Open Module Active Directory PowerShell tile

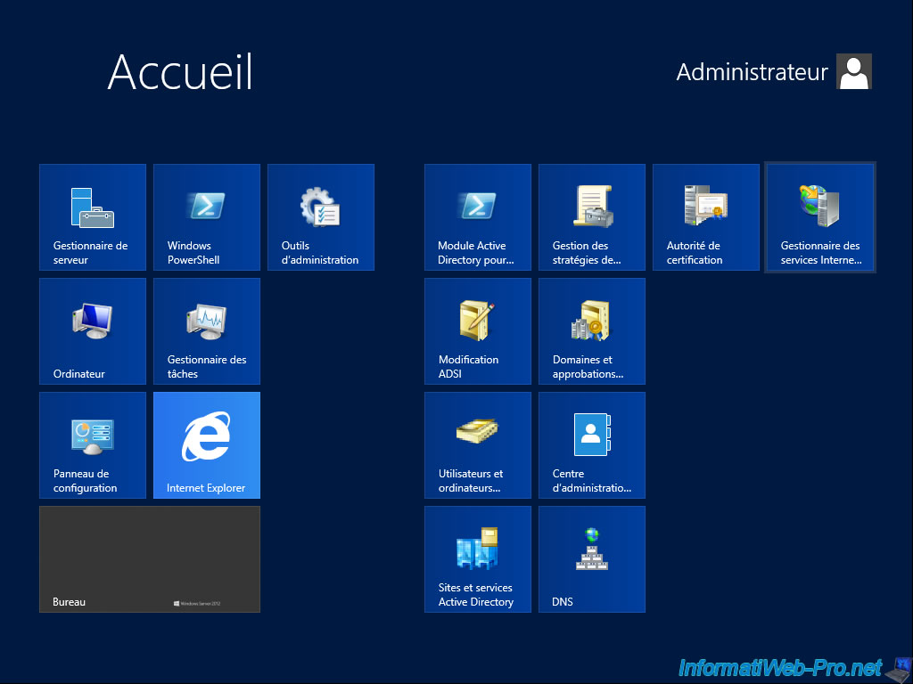(478, 217)
